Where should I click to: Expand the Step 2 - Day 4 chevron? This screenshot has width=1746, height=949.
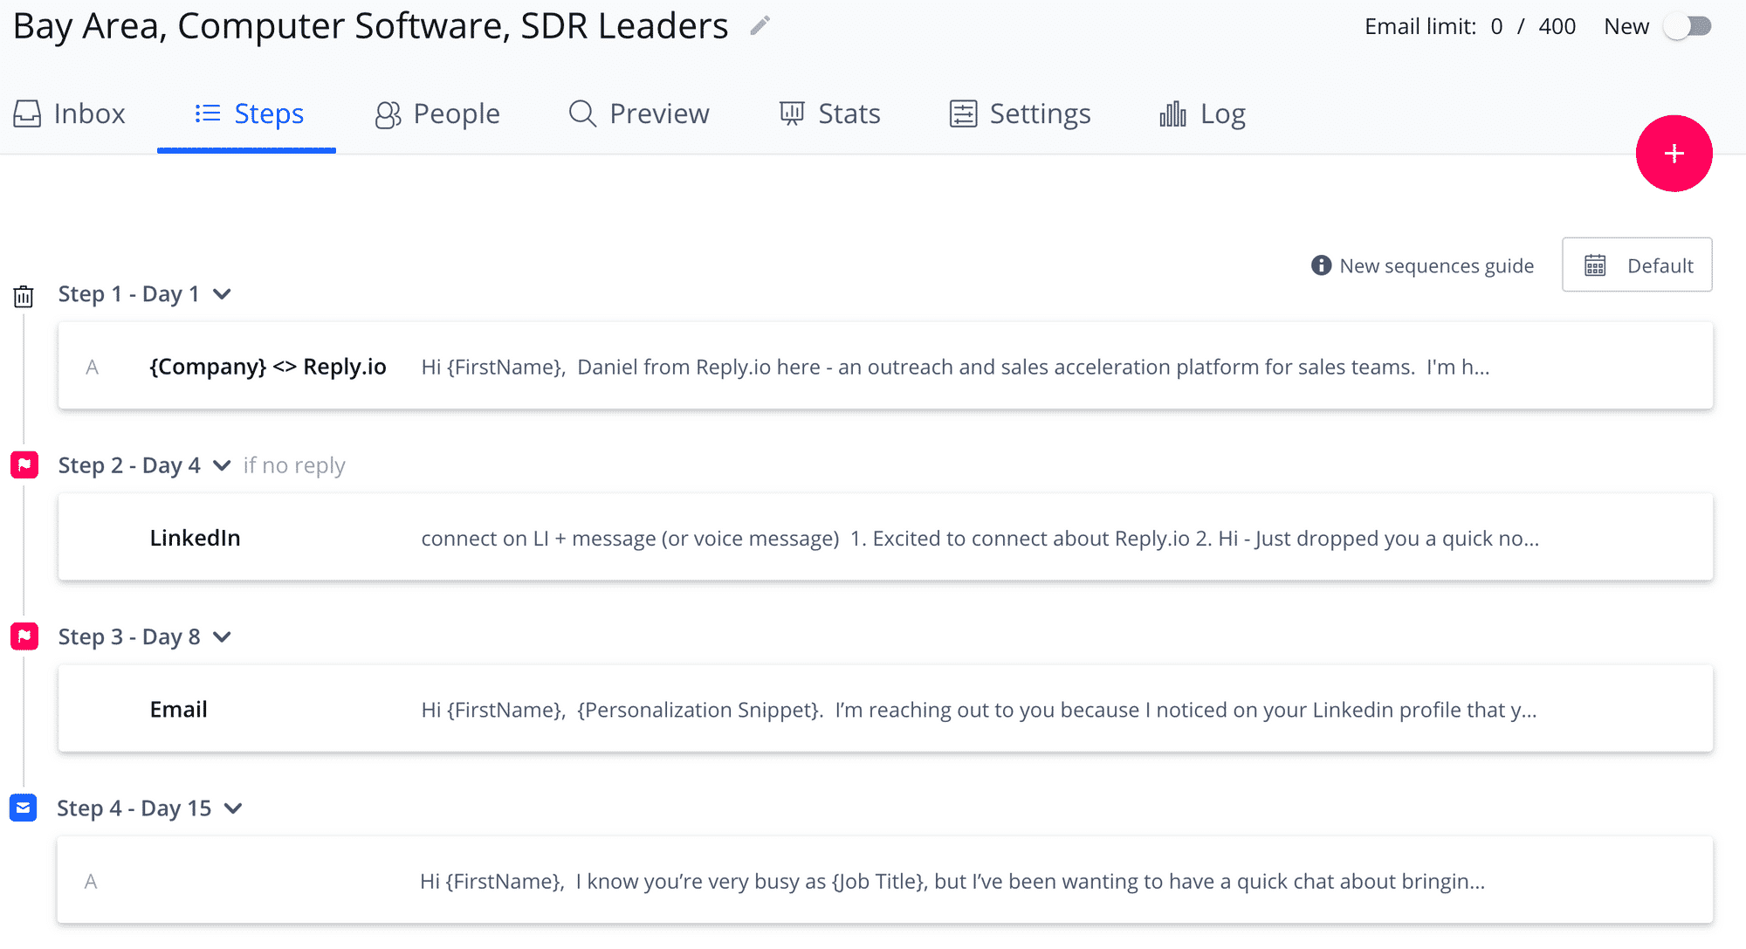tap(222, 465)
